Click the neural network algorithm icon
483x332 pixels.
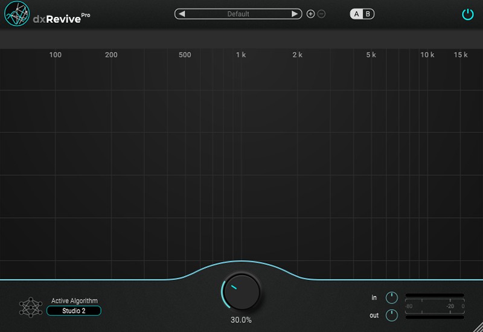[x=31, y=307]
